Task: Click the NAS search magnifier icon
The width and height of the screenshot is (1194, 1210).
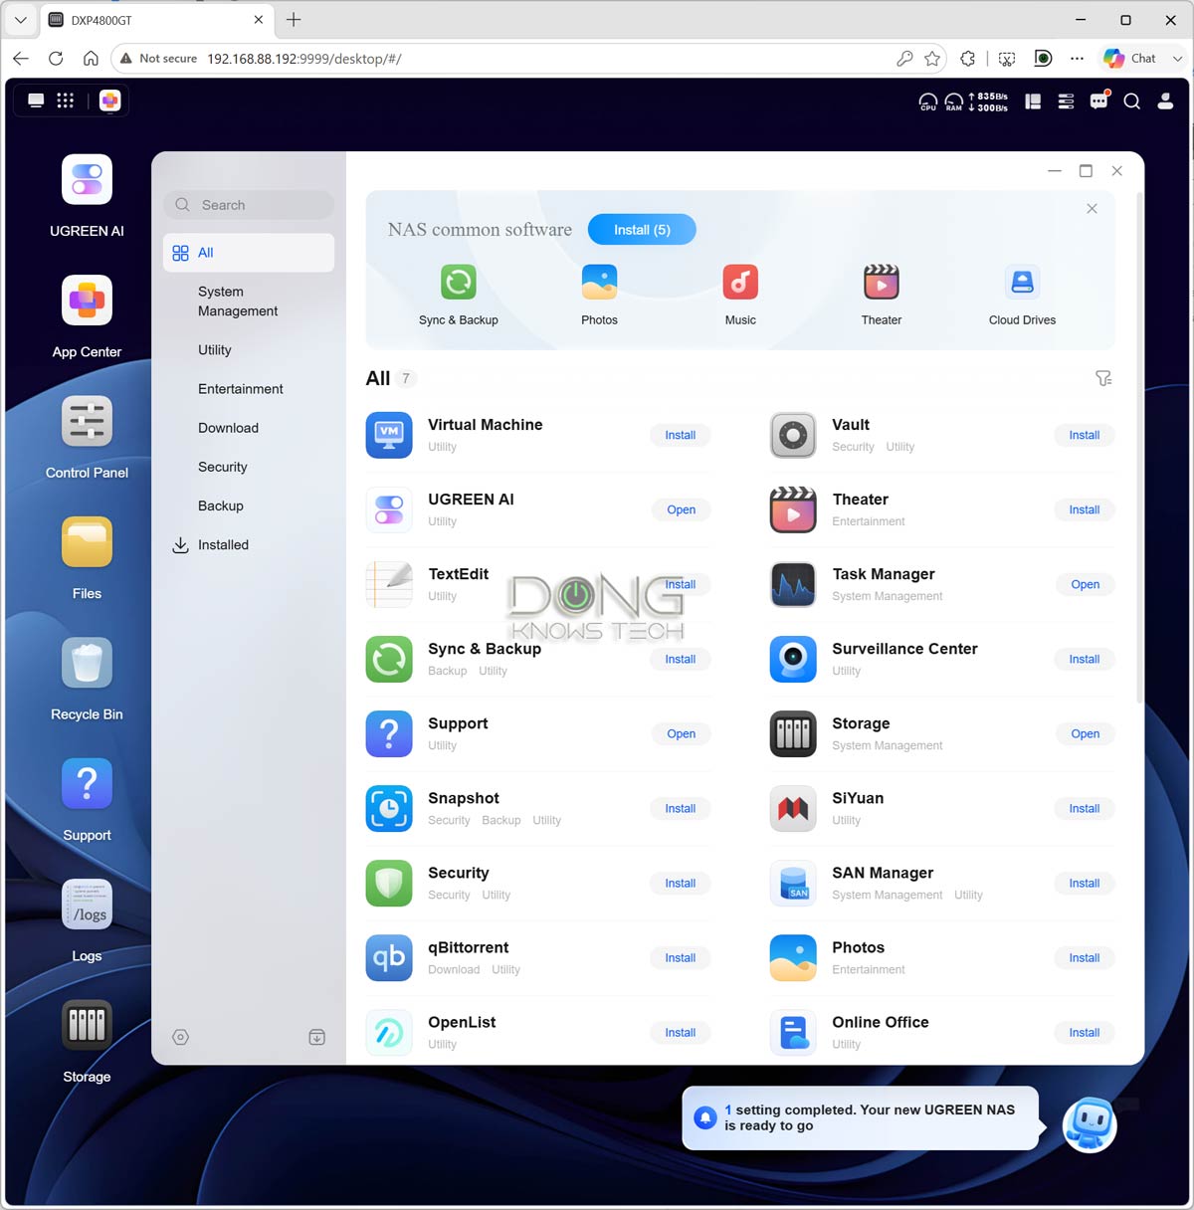Action: point(1131,101)
